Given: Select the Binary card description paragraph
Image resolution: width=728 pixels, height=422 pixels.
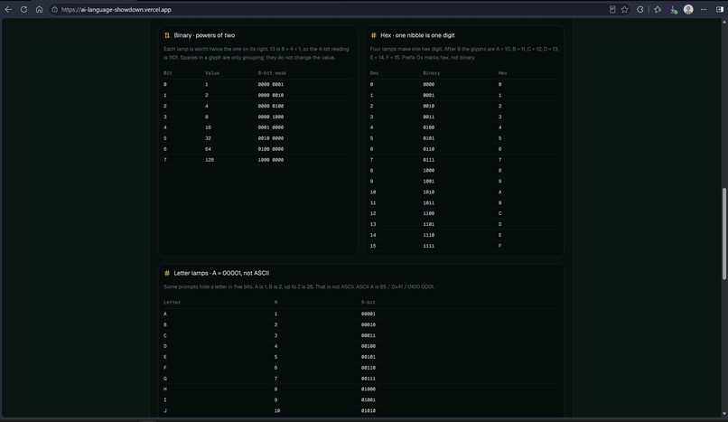Looking at the screenshot, I should (x=257, y=53).
